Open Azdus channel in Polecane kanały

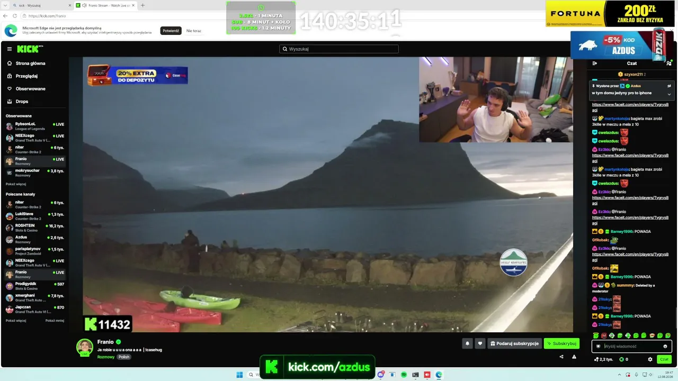tap(35, 239)
